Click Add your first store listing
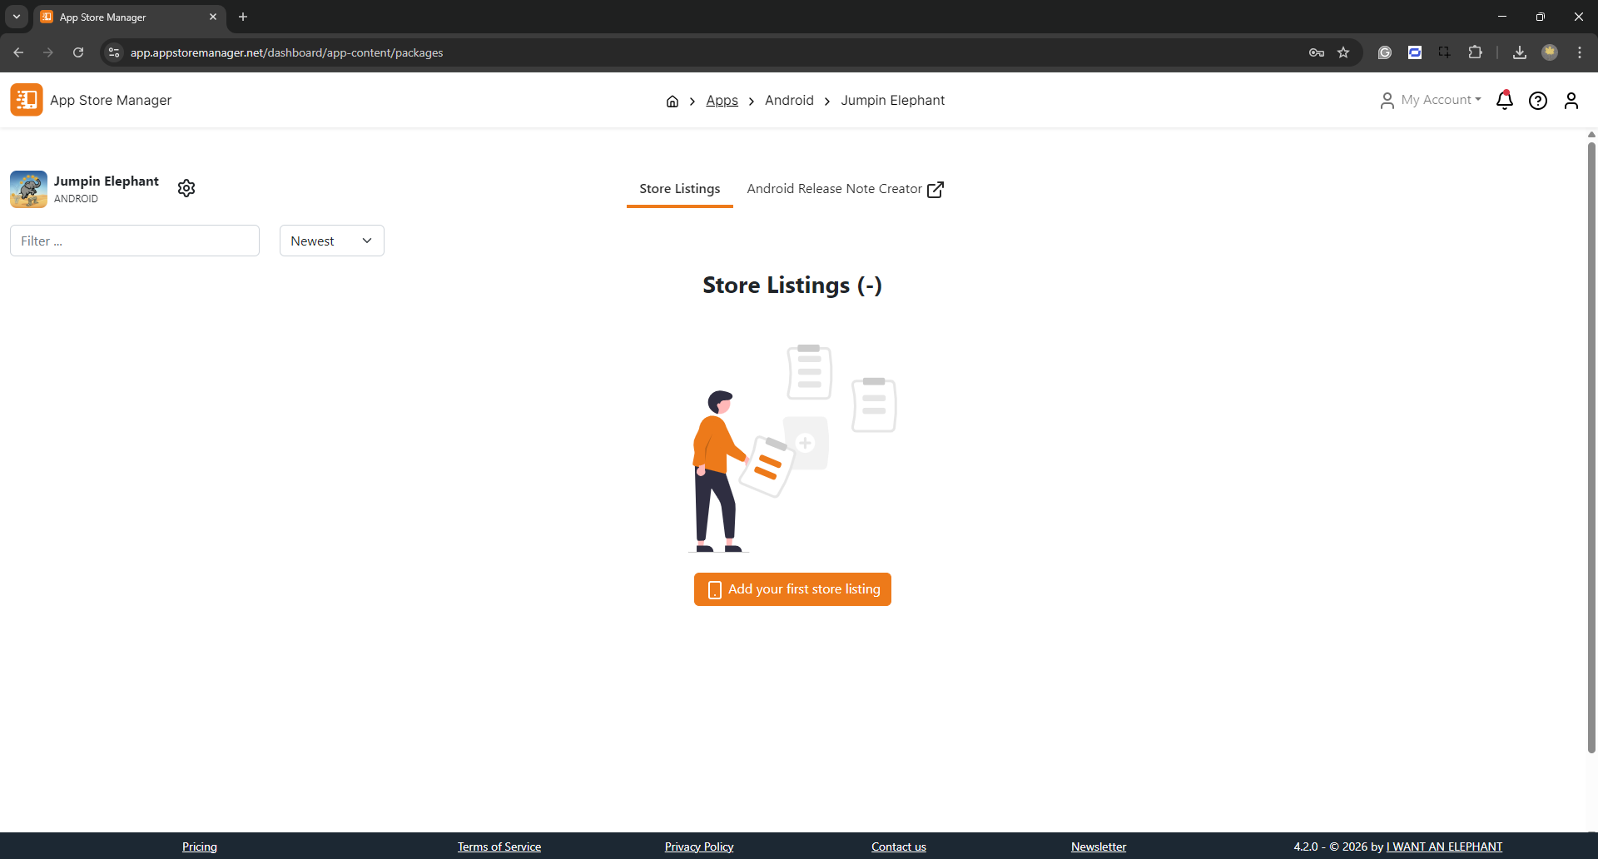 792,589
